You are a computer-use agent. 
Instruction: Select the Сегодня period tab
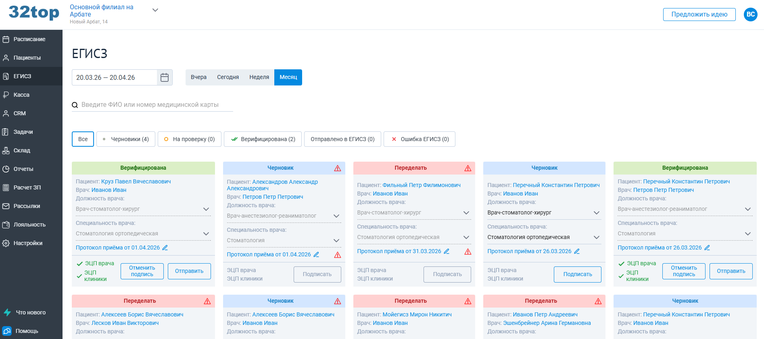(228, 77)
